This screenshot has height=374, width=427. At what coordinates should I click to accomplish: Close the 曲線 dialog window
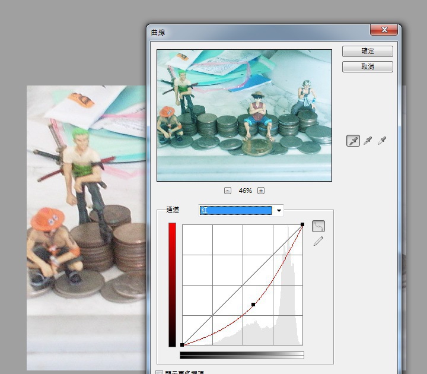click(384, 30)
